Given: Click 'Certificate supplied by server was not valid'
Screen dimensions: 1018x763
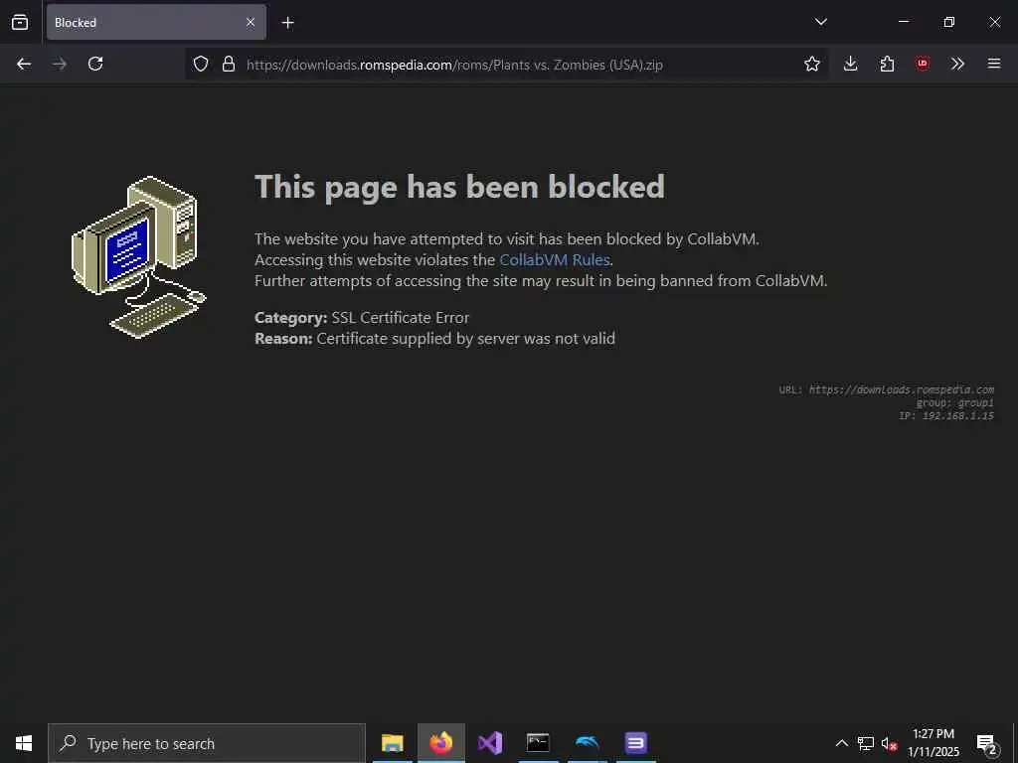Looking at the screenshot, I should coord(465,338).
